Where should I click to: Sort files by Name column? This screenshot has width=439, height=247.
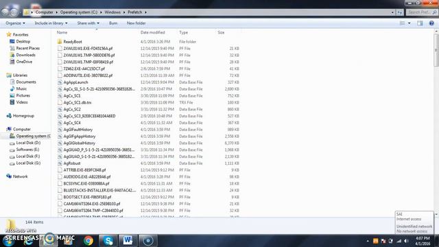62,32
